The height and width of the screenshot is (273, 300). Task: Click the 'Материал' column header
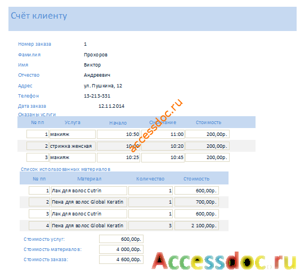pos(89,179)
